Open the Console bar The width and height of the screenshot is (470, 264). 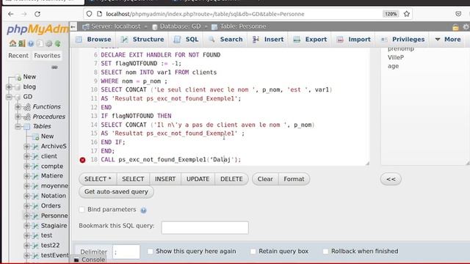[90, 260]
